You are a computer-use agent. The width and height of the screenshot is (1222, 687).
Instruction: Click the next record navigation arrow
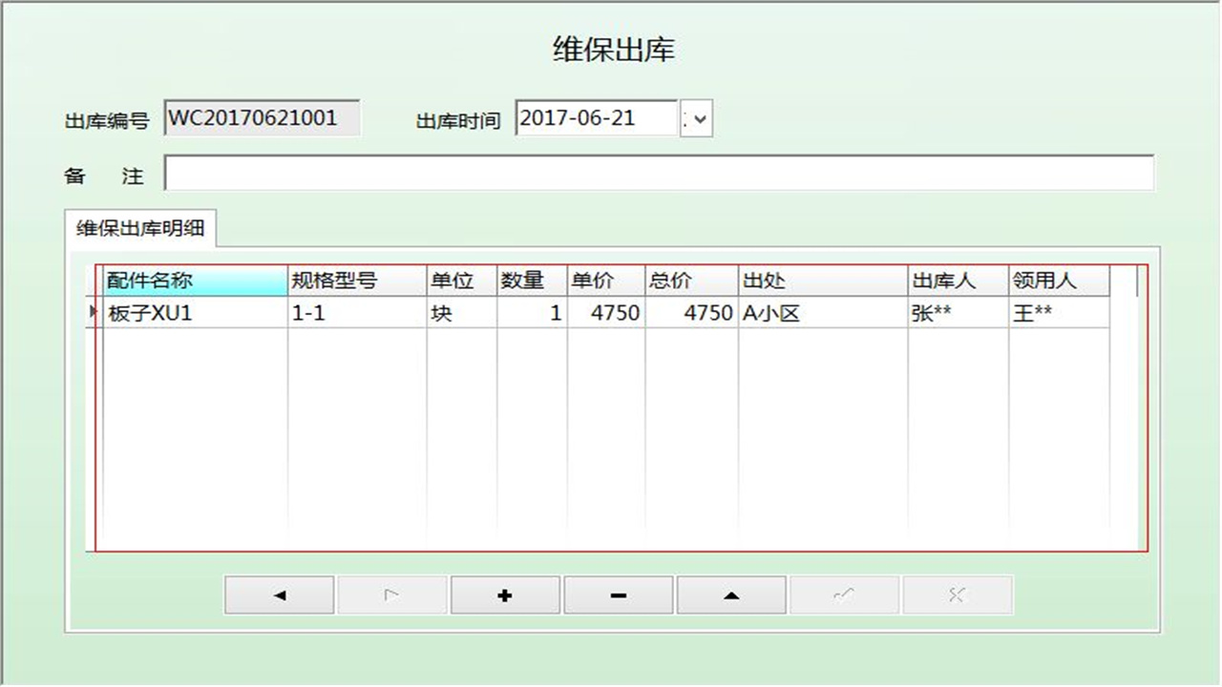pos(391,593)
